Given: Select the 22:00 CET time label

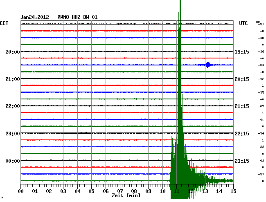Looking at the screenshot, I should (13, 106).
